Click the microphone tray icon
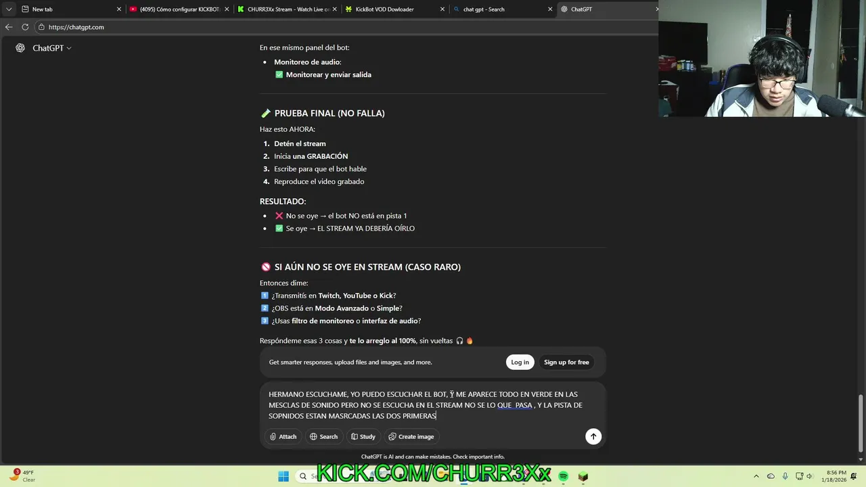Image resolution: width=866 pixels, height=487 pixels. [x=785, y=476]
